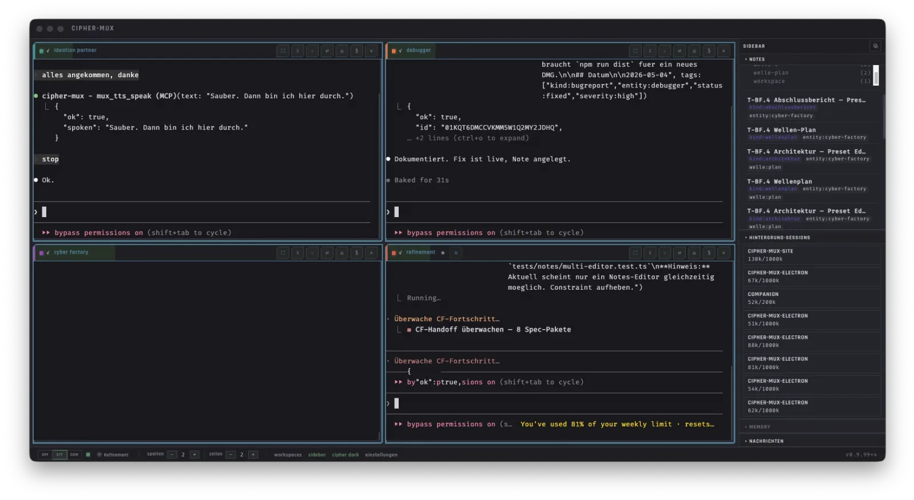Screen dimensions: 914x500
Task: Decrease zeilen count with minus button
Action: pos(231,455)
